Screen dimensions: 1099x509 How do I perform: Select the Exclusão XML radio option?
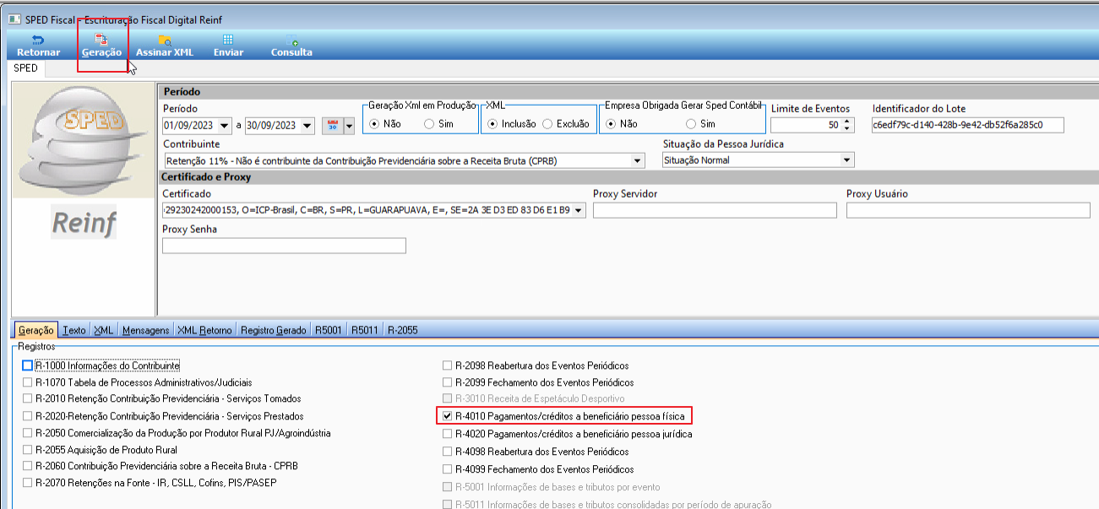pyautogui.click(x=547, y=123)
